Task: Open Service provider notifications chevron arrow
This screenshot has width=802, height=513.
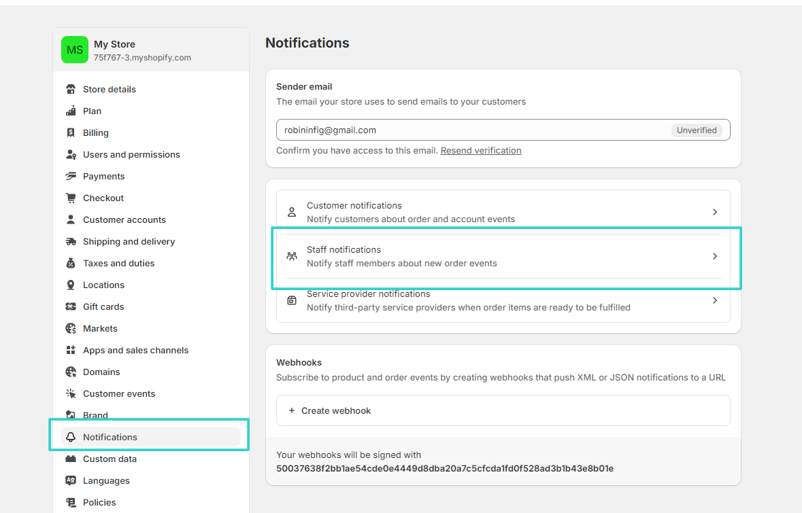Action: (x=715, y=300)
